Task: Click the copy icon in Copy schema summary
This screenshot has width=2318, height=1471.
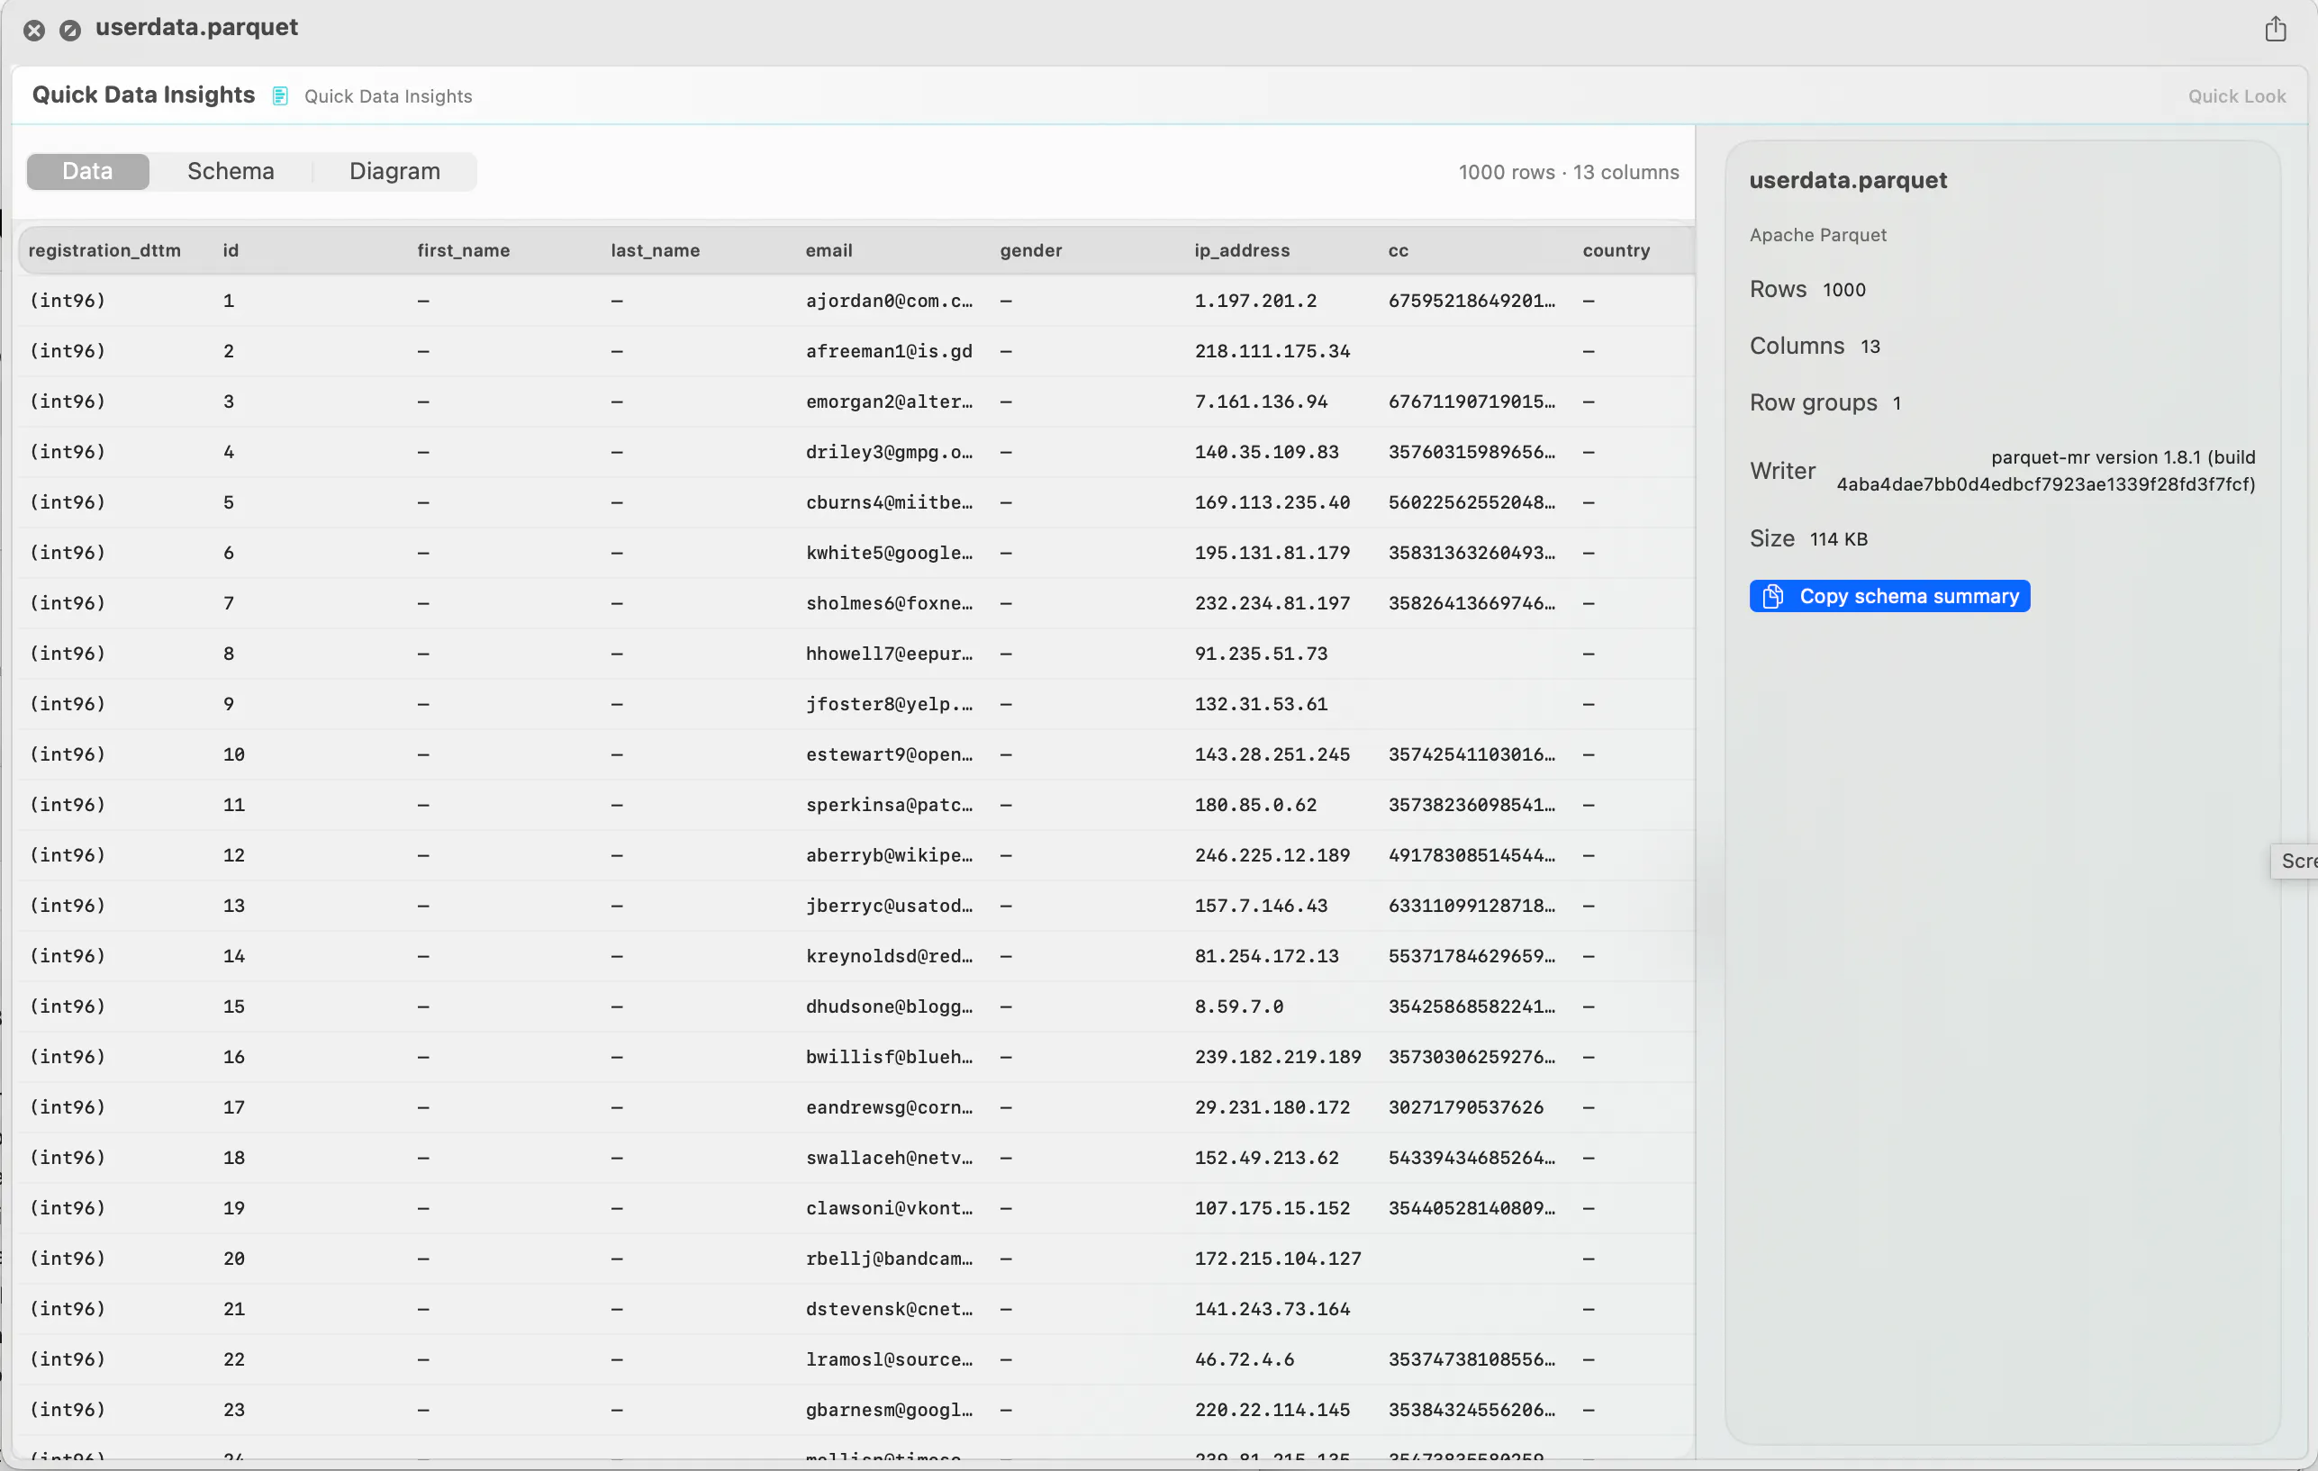Action: click(1772, 597)
